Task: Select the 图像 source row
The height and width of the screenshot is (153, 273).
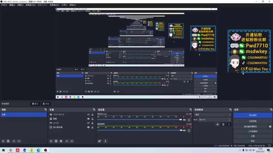Action: (x=72, y=119)
